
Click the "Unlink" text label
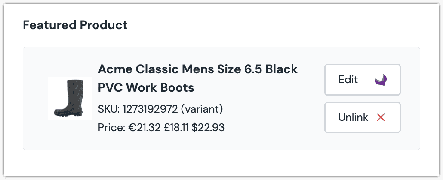[353, 117]
